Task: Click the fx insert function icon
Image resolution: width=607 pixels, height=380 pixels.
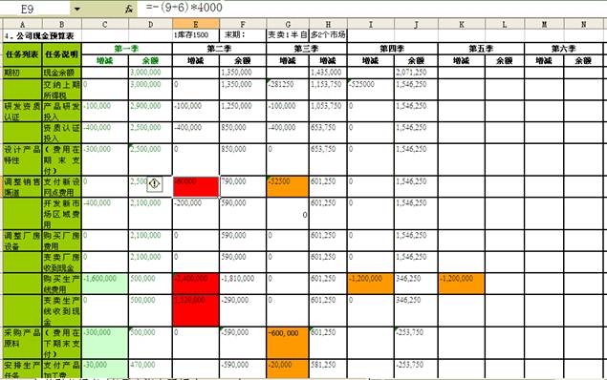Action: (x=129, y=9)
